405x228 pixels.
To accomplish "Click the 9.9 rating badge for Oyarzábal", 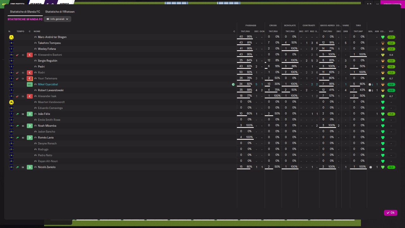I will point(391,85).
